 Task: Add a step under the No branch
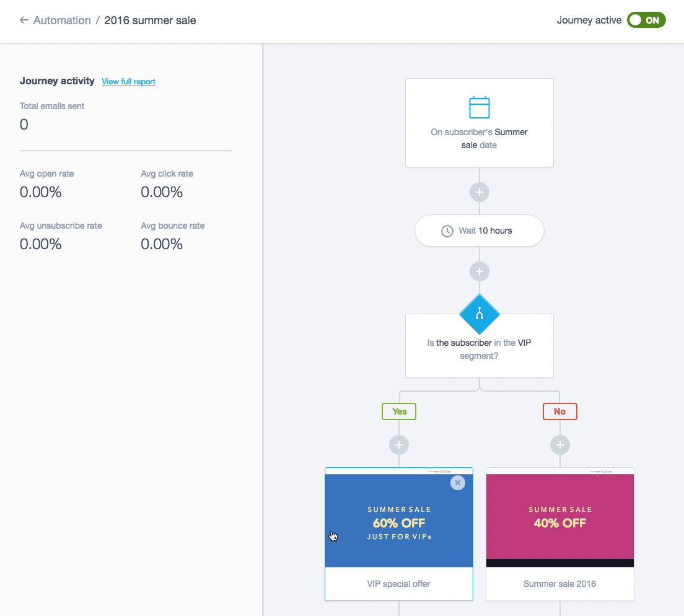pyautogui.click(x=559, y=445)
